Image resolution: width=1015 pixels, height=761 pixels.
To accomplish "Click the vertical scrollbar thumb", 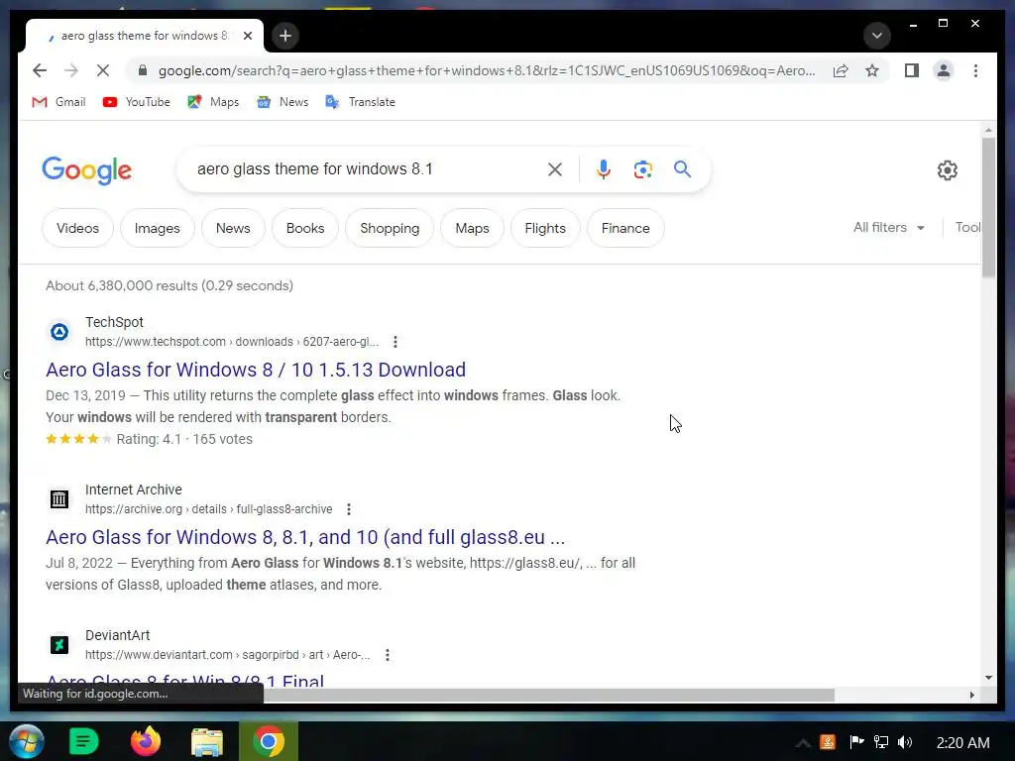I will point(988,207).
